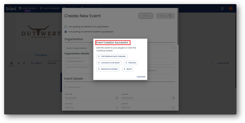The image size is (245, 123).
Task: Click the Create New Event dialog scrollbar
Action: [x=178, y=26]
